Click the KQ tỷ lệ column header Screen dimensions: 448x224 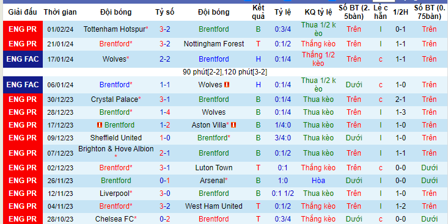pyautogui.click(x=318, y=12)
